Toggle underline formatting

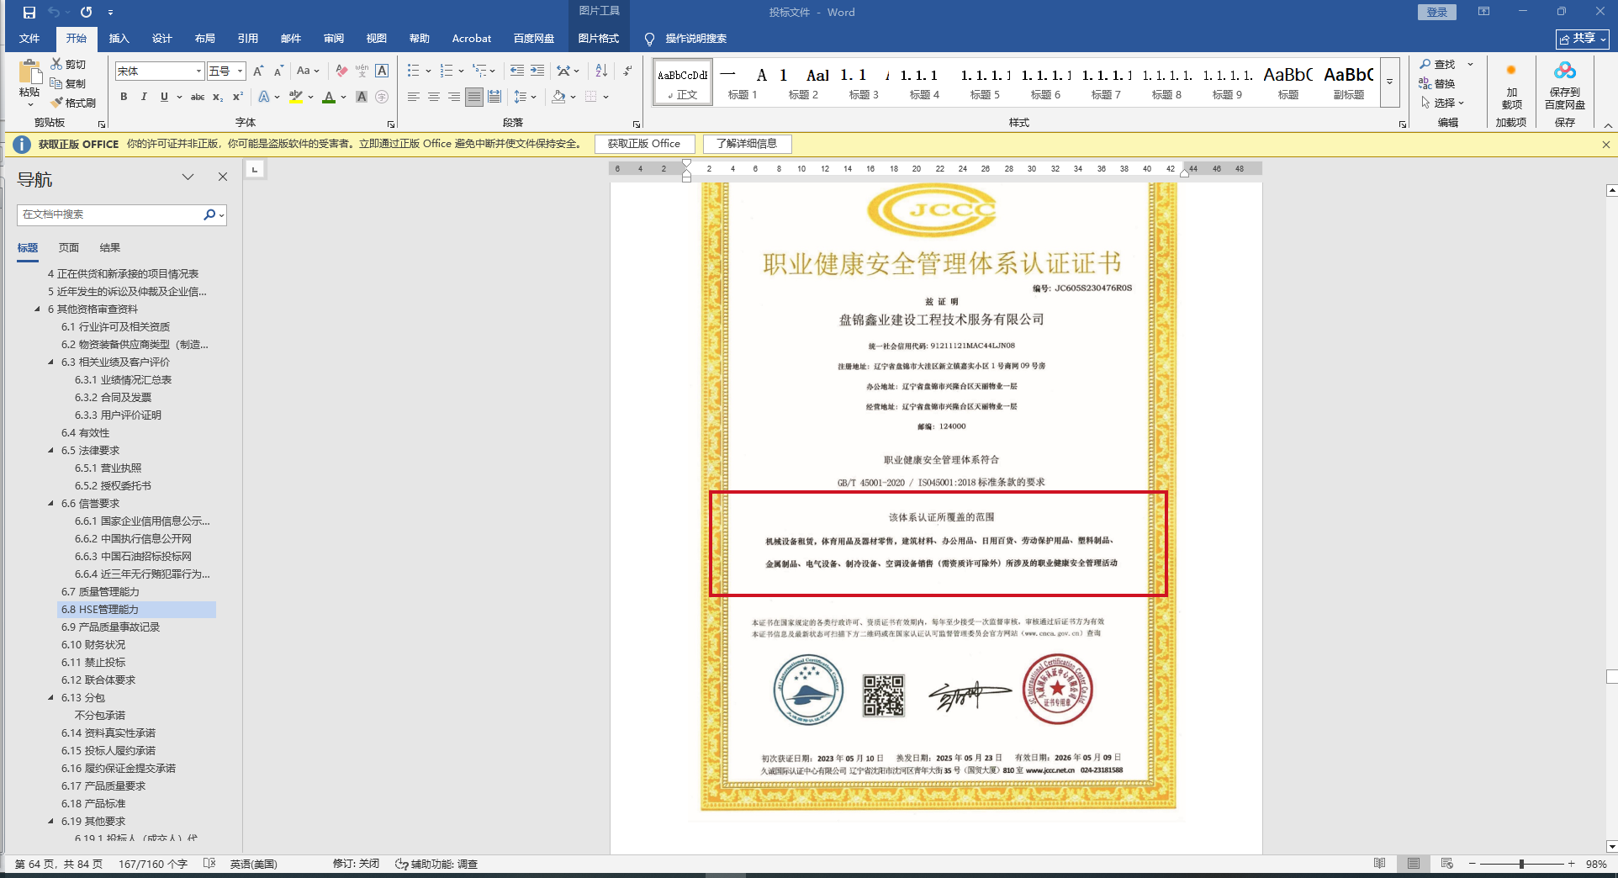[164, 98]
